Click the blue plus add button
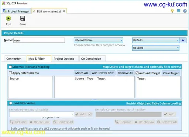The image size is (189, 137). (183, 40)
